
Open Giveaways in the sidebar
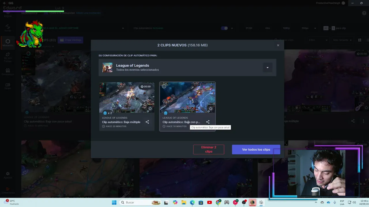point(8,72)
